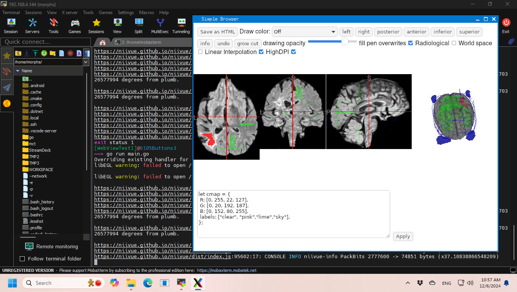Open the Terminal menu
The height and width of the screenshot is (292, 517).
tap(11, 13)
